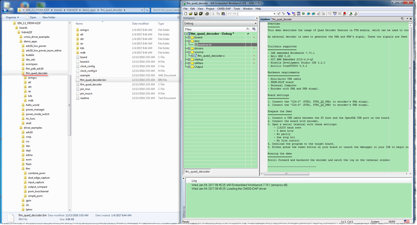Click the Redo arrow icon

coord(235,13)
